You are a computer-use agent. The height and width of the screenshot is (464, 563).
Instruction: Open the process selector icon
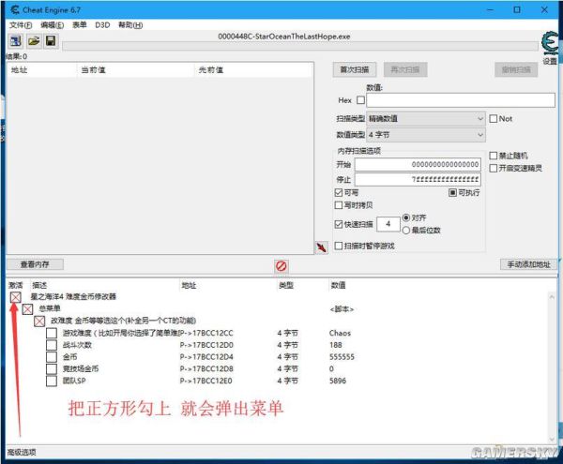point(15,41)
